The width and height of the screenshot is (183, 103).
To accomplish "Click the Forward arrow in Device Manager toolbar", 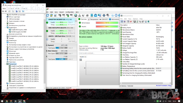I will click(6, 11).
